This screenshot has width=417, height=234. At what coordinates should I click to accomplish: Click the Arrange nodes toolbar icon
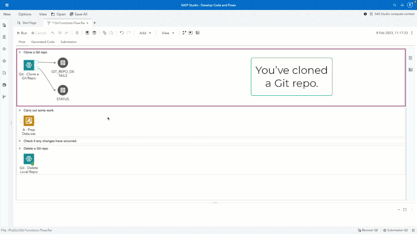(x=184, y=33)
